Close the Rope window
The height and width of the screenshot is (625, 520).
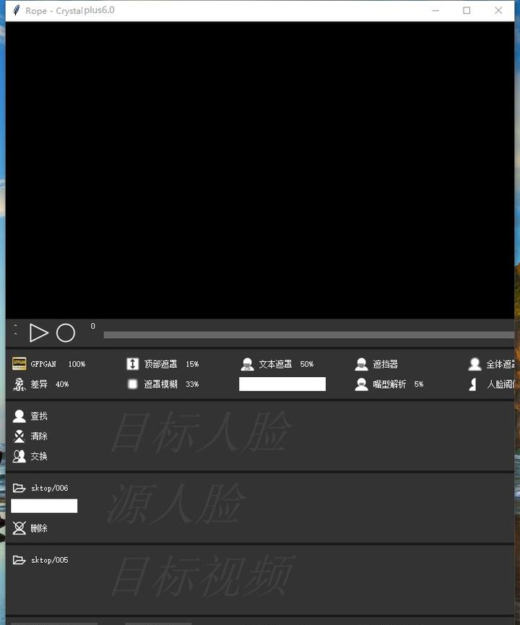(x=498, y=10)
